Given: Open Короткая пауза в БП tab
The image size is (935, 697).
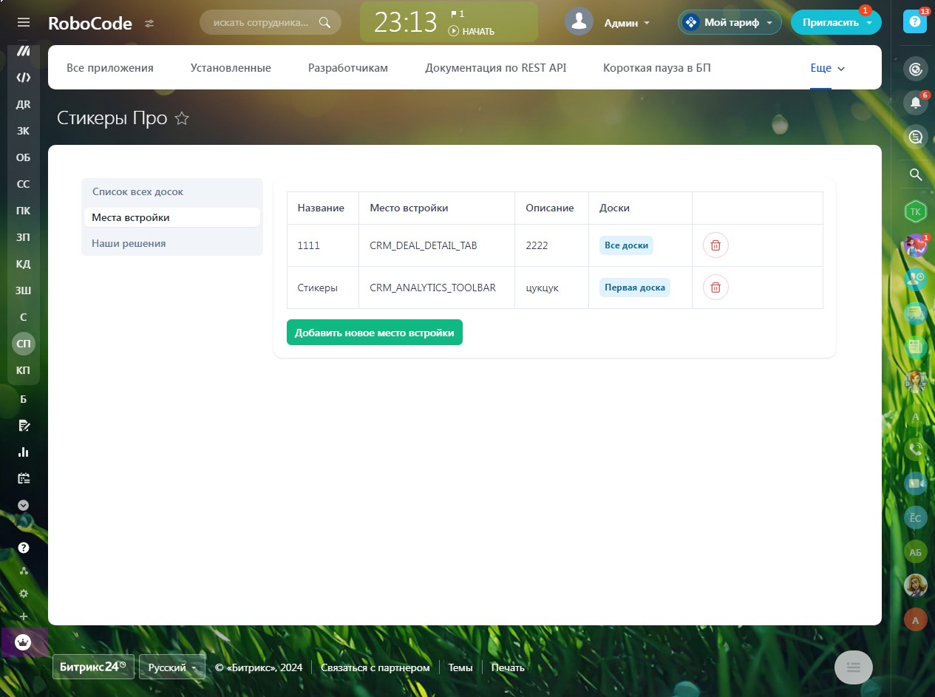Looking at the screenshot, I should tap(657, 68).
